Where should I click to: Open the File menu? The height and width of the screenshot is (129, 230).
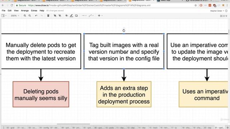(x=4, y=10)
